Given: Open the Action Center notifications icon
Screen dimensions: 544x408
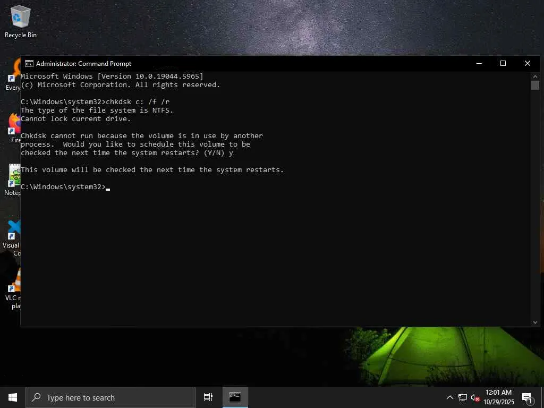Looking at the screenshot, I should [x=528, y=398].
